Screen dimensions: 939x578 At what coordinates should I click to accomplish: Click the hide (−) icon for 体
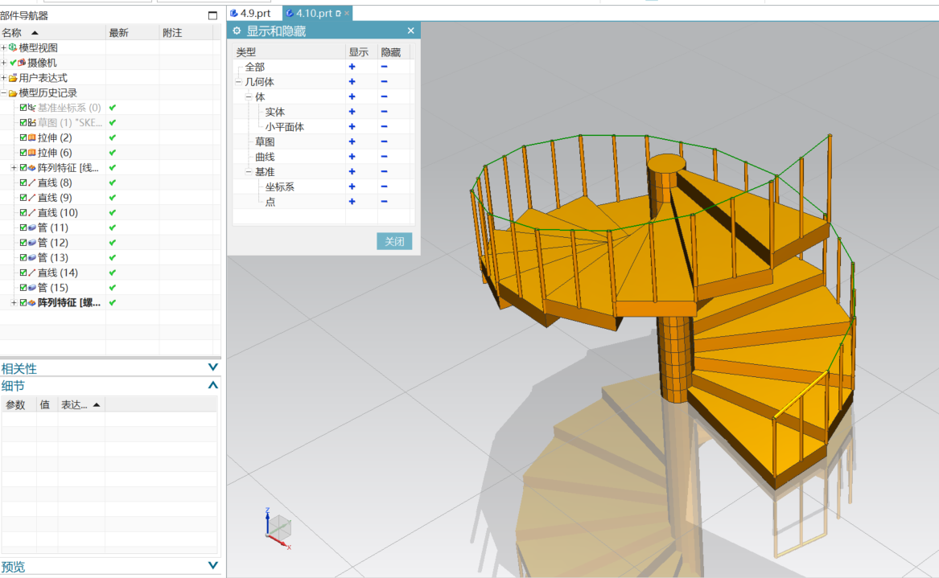[384, 97]
